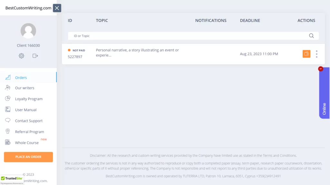The width and height of the screenshot is (330, 185).
Task: Click the BestCustomWriting.com logo
Action: pos(28,8)
